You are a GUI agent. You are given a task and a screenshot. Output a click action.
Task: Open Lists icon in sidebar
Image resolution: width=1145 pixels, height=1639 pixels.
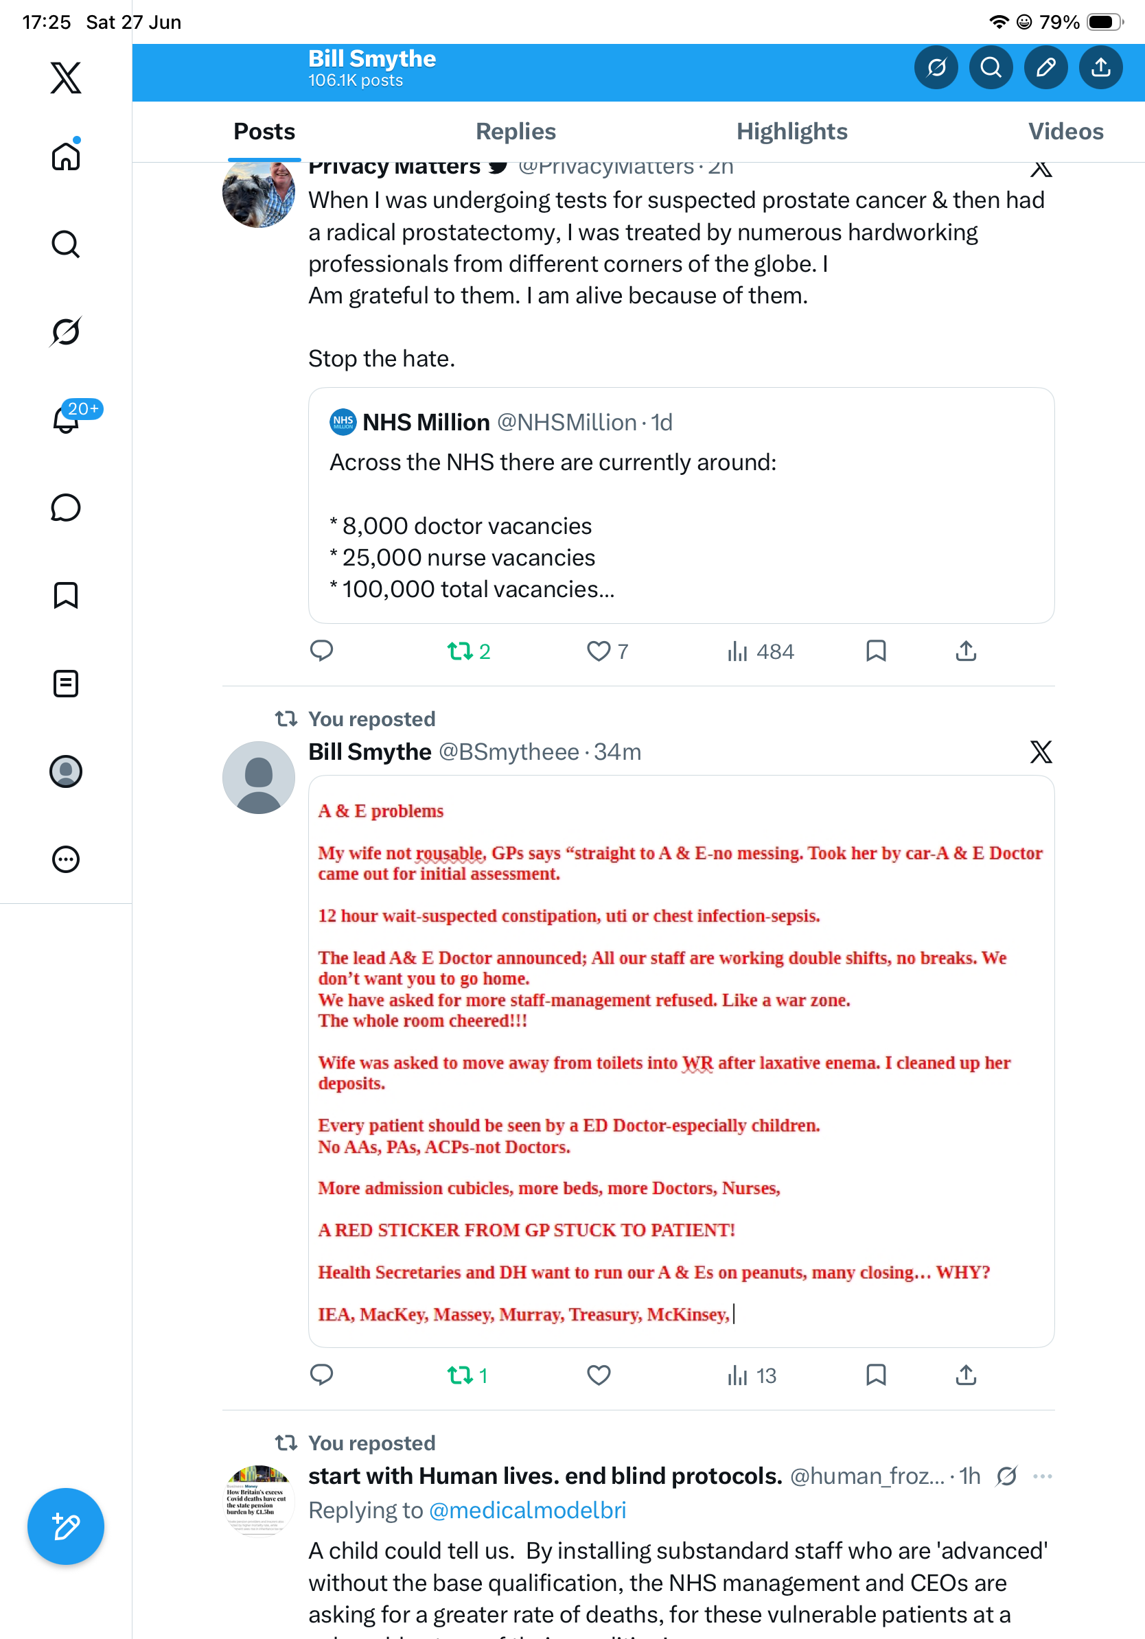[x=66, y=683]
